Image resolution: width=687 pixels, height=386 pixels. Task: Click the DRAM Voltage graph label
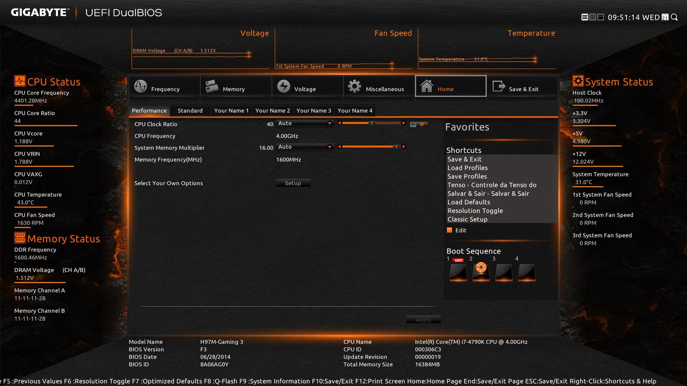coord(174,50)
